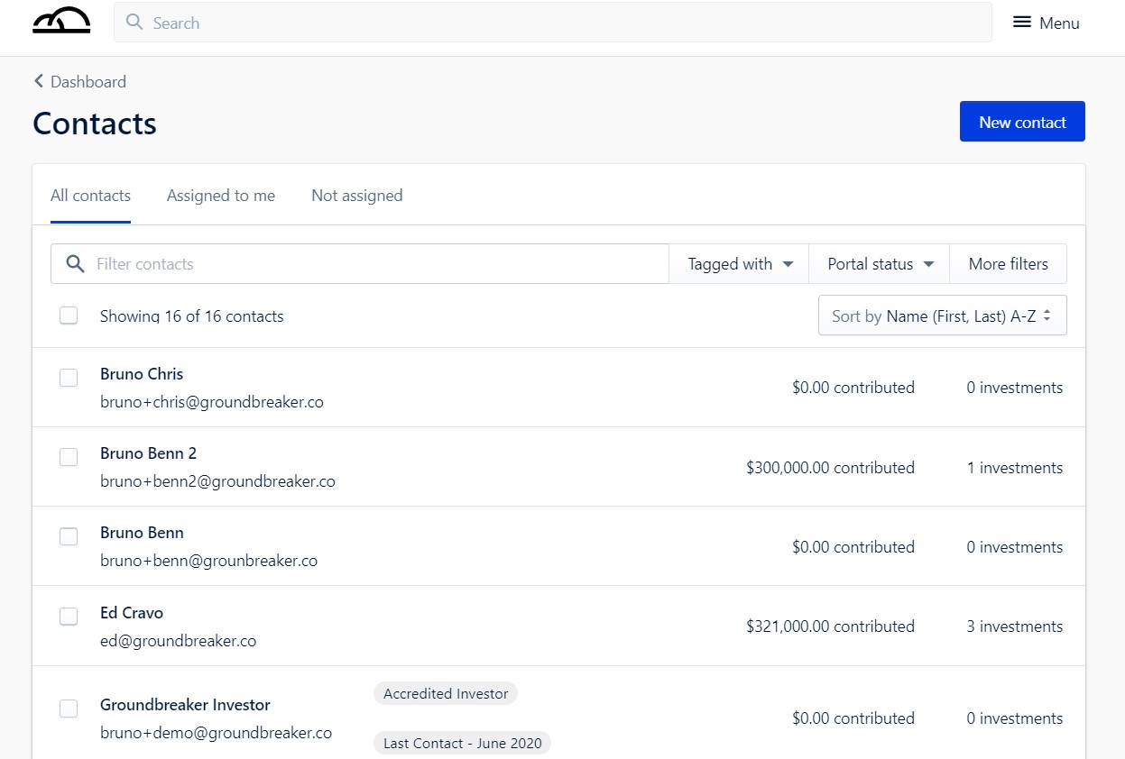The image size is (1125, 759).
Task: Switch to the Assigned to me tab
Action: (x=220, y=195)
